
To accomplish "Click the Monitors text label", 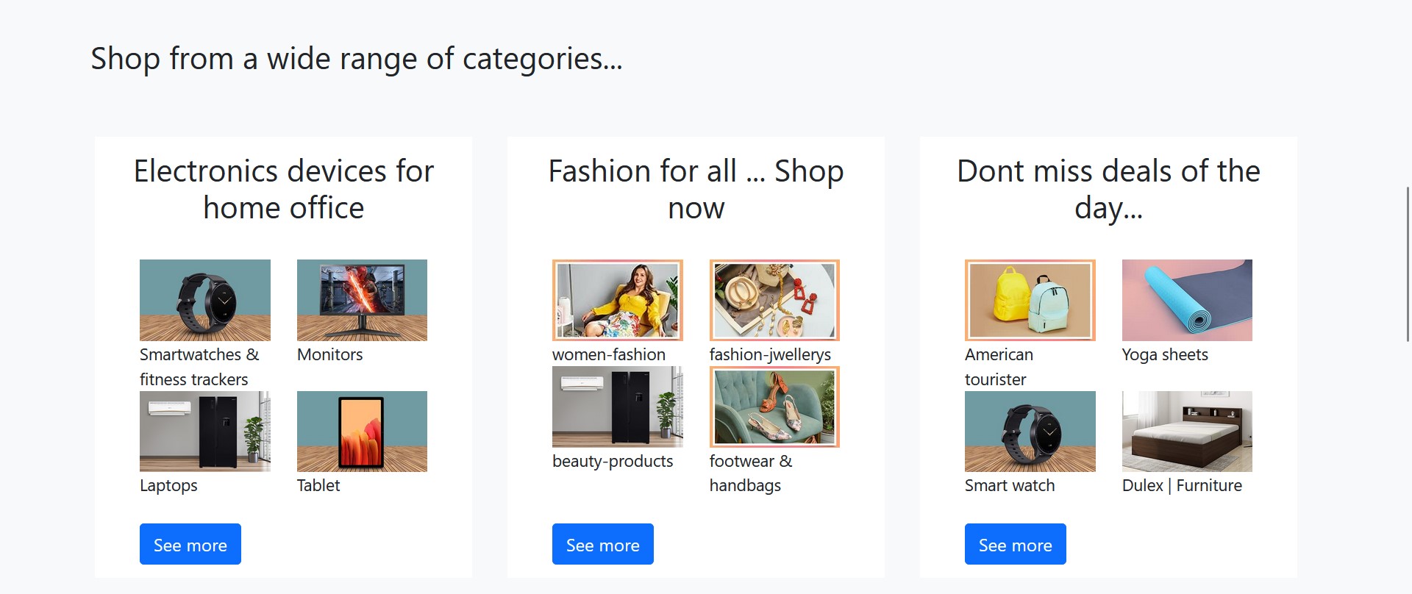I will [330, 354].
